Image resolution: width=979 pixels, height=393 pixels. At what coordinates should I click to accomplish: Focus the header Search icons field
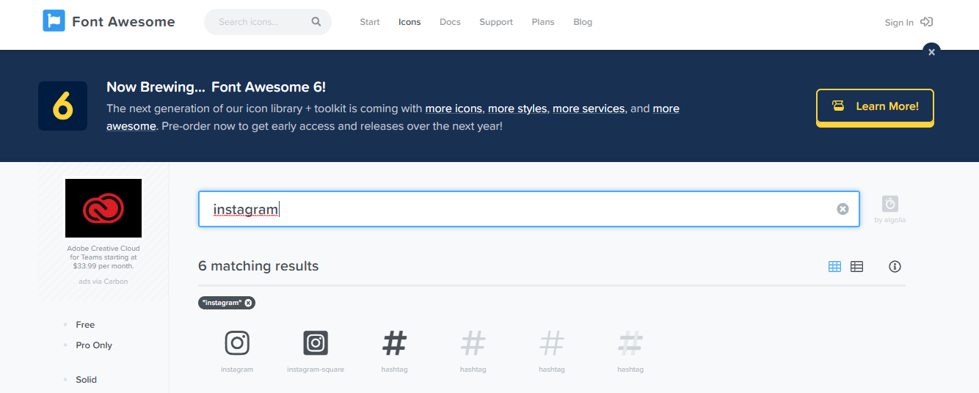pos(268,22)
